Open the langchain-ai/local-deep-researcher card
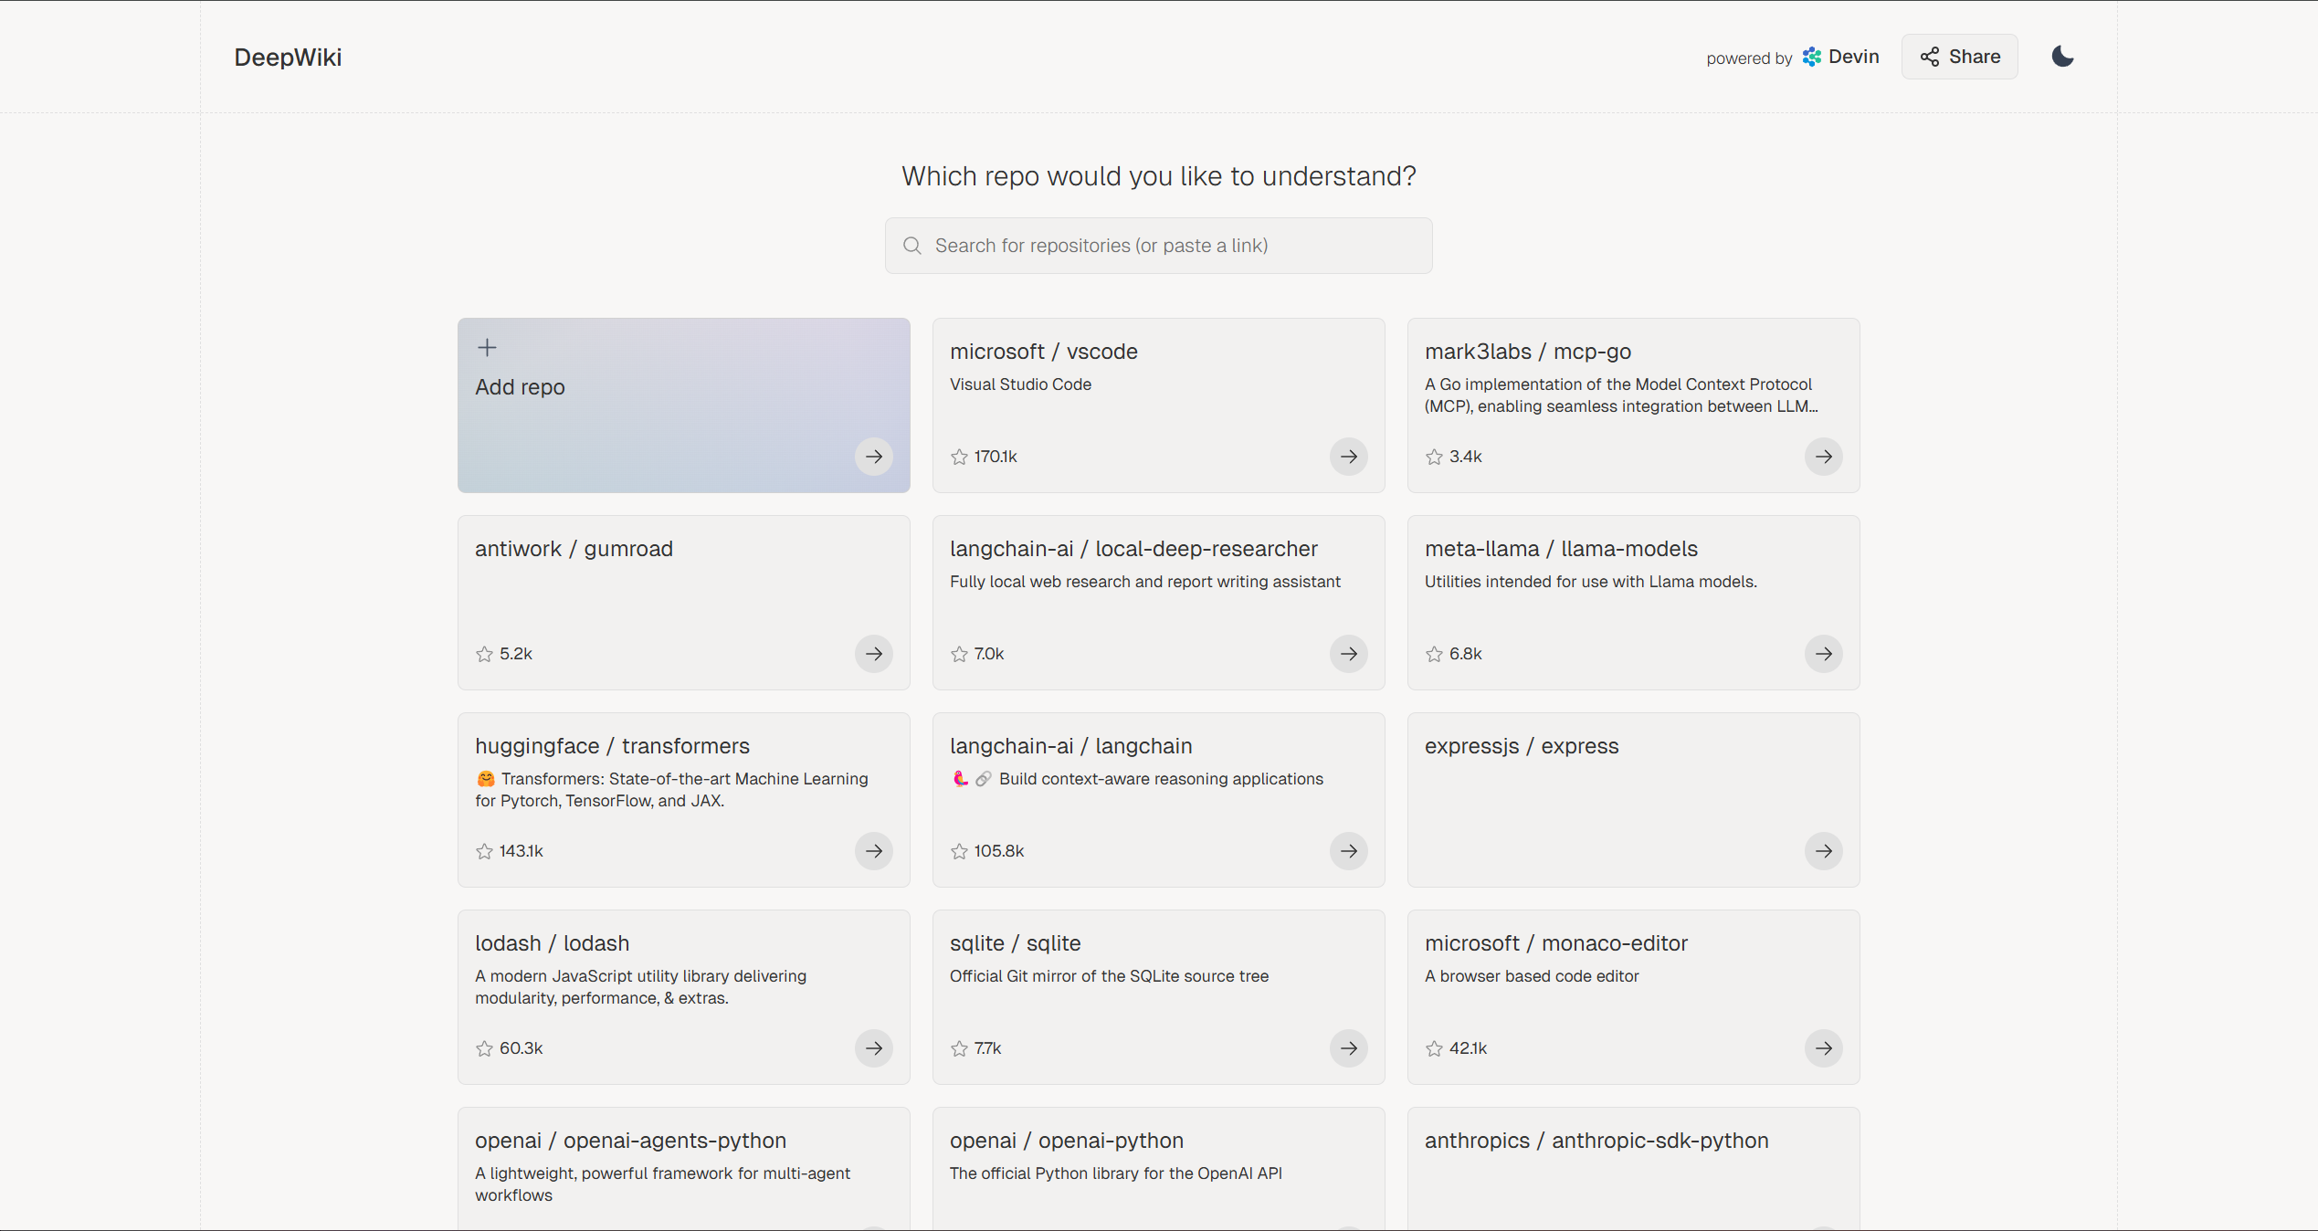 click(x=1157, y=603)
